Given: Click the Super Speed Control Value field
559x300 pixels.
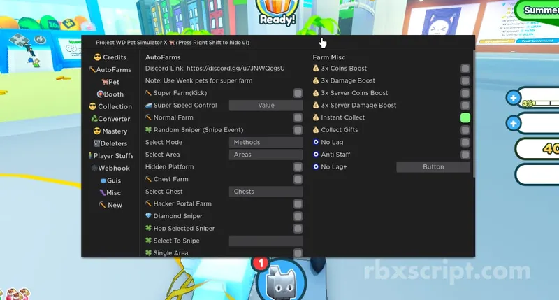Looking at the screenshot, I should [266, 105].
